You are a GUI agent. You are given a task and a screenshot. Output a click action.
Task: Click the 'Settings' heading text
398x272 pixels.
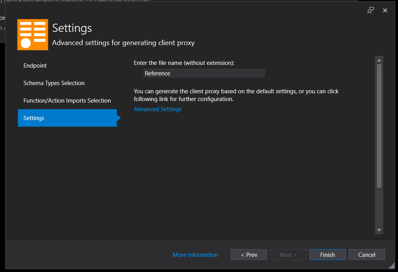[x=72, y=28]
